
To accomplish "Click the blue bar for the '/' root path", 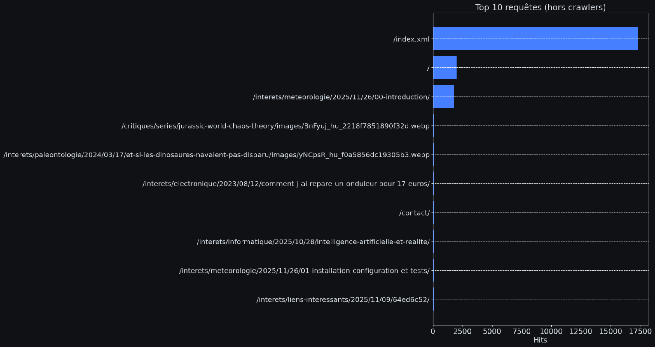I will coord(445,68).
